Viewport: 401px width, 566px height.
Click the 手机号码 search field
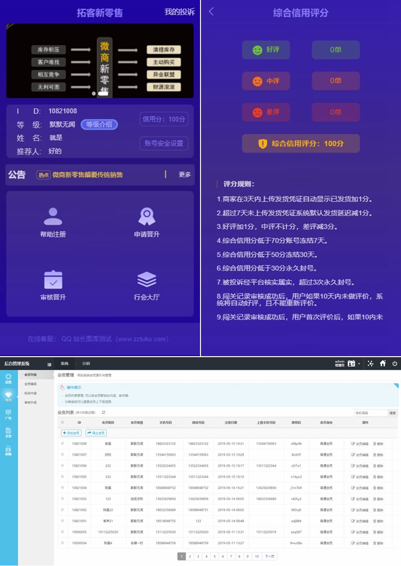coord(370,413)
